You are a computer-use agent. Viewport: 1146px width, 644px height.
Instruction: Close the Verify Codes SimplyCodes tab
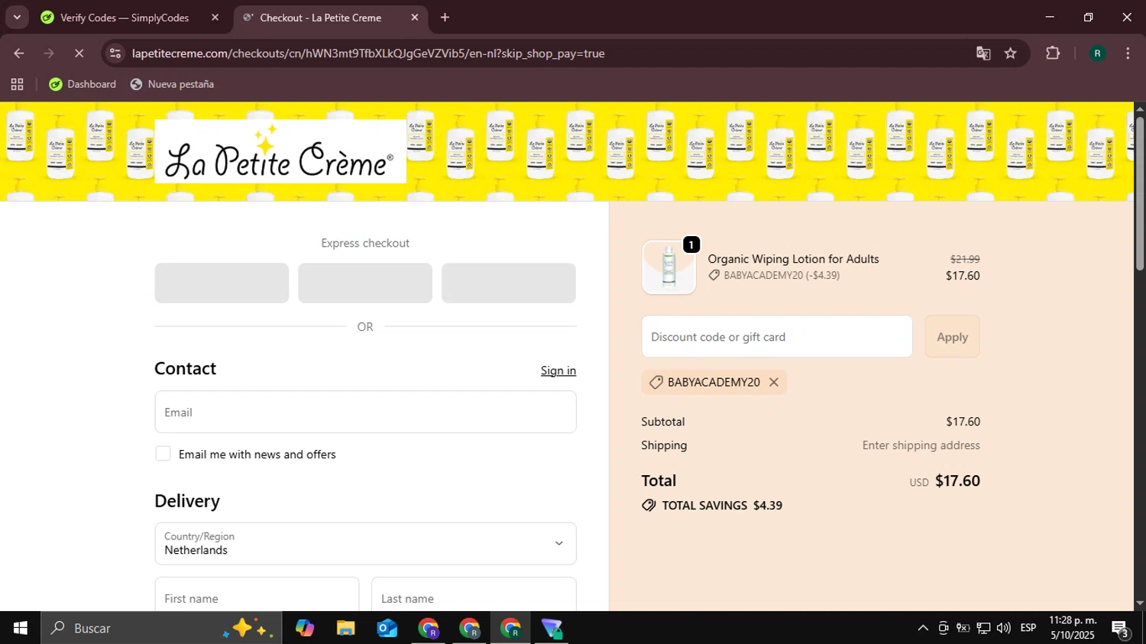tap(215, 18)
